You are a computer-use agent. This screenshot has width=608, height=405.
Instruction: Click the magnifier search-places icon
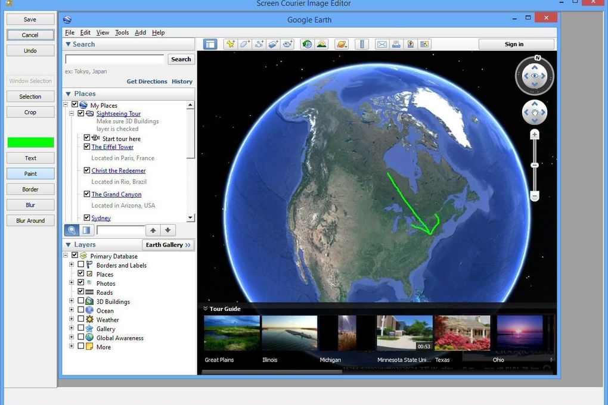click(72, 230)
